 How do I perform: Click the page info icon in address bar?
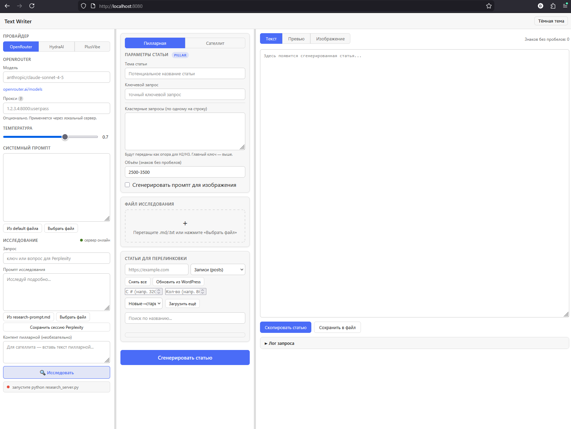[x=93, y=6]
